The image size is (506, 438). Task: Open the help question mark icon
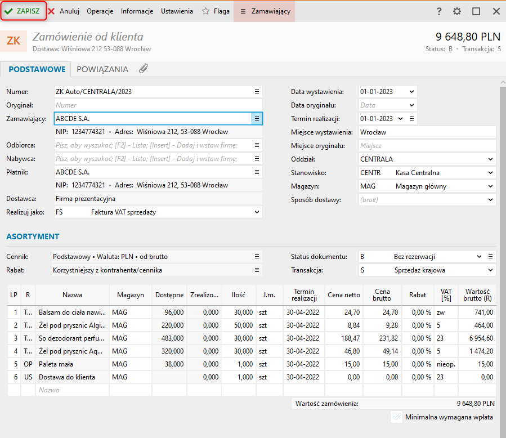point(439,11)
